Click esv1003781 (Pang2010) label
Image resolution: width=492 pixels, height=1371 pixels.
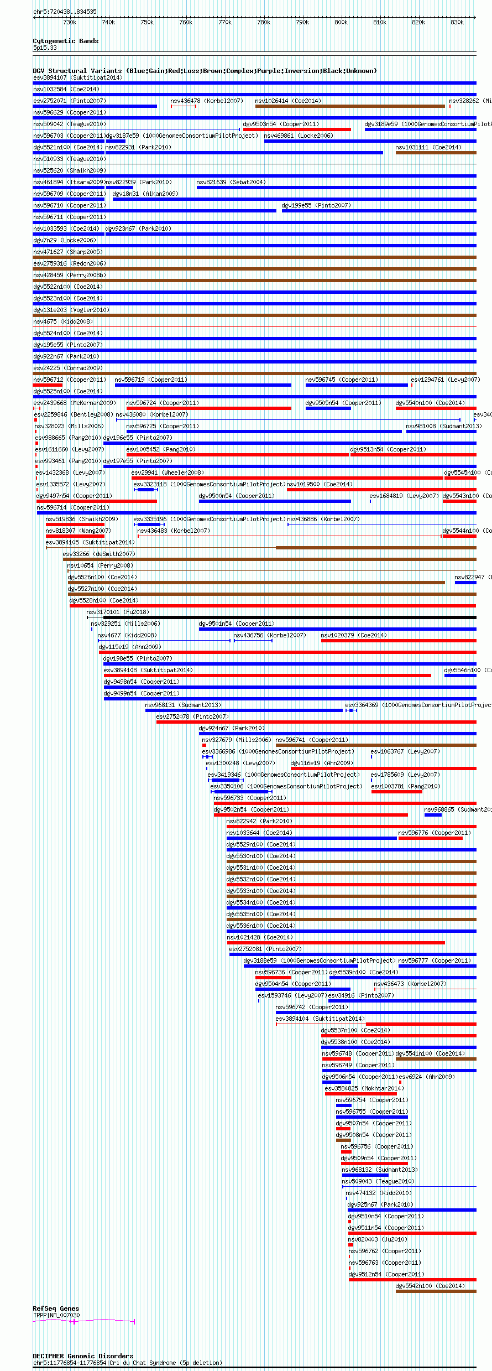coord(406,786)
